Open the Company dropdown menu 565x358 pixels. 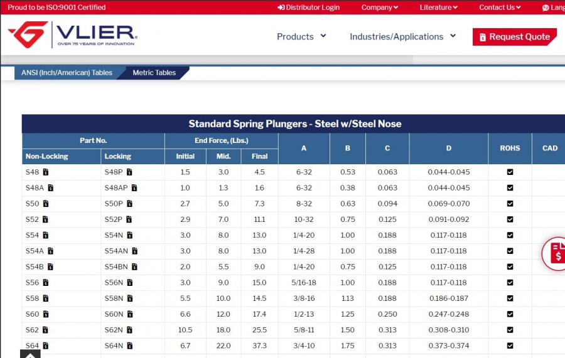click(x=379, y=7)
